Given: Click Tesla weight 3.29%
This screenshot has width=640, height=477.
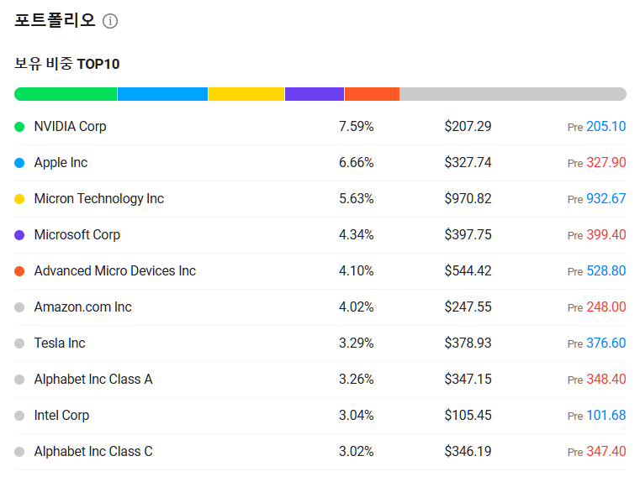Looking at the screenshot, I should 357,343.
